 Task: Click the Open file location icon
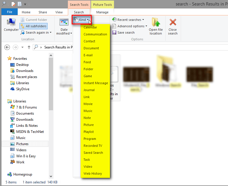[x=155, y=23]
